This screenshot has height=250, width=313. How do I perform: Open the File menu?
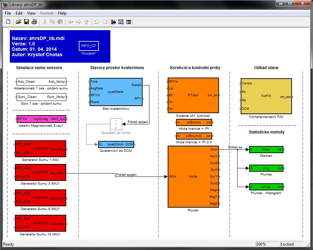coord(8,13)
